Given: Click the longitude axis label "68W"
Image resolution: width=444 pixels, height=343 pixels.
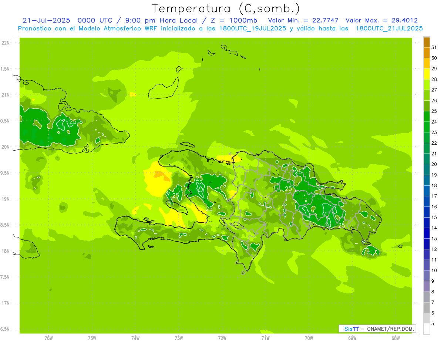Looking at the screenshot, I should [396, 338].
